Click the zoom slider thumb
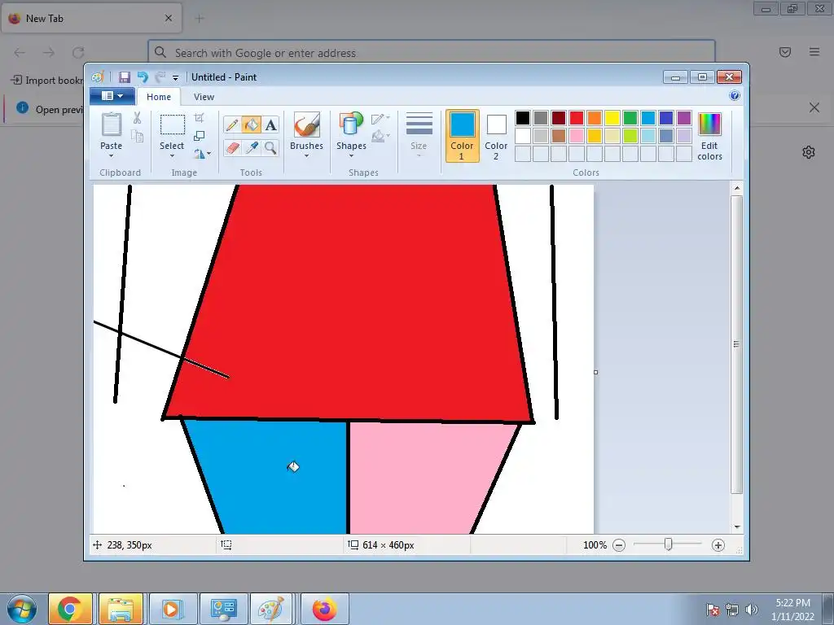This screenshot has height=625, width=834. click(x=669, y=544)
